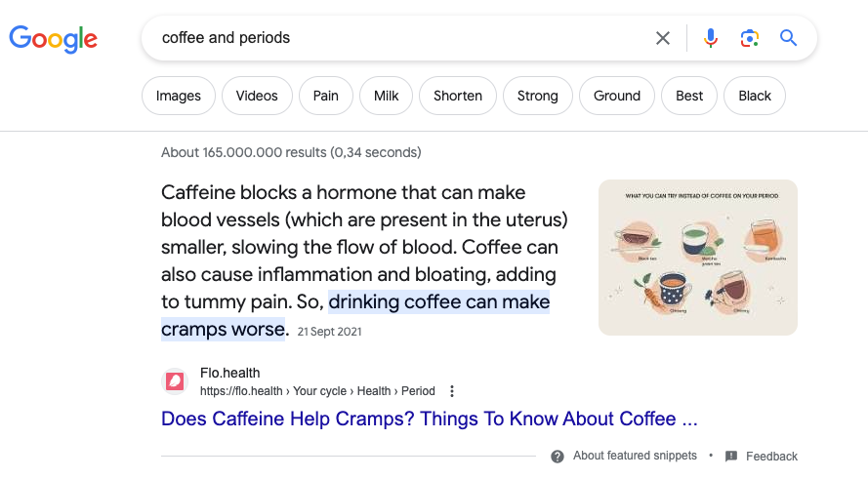Go to Google homepage via logo
The height and width of the screenshot is (479, 868).
tap(53, 39)
